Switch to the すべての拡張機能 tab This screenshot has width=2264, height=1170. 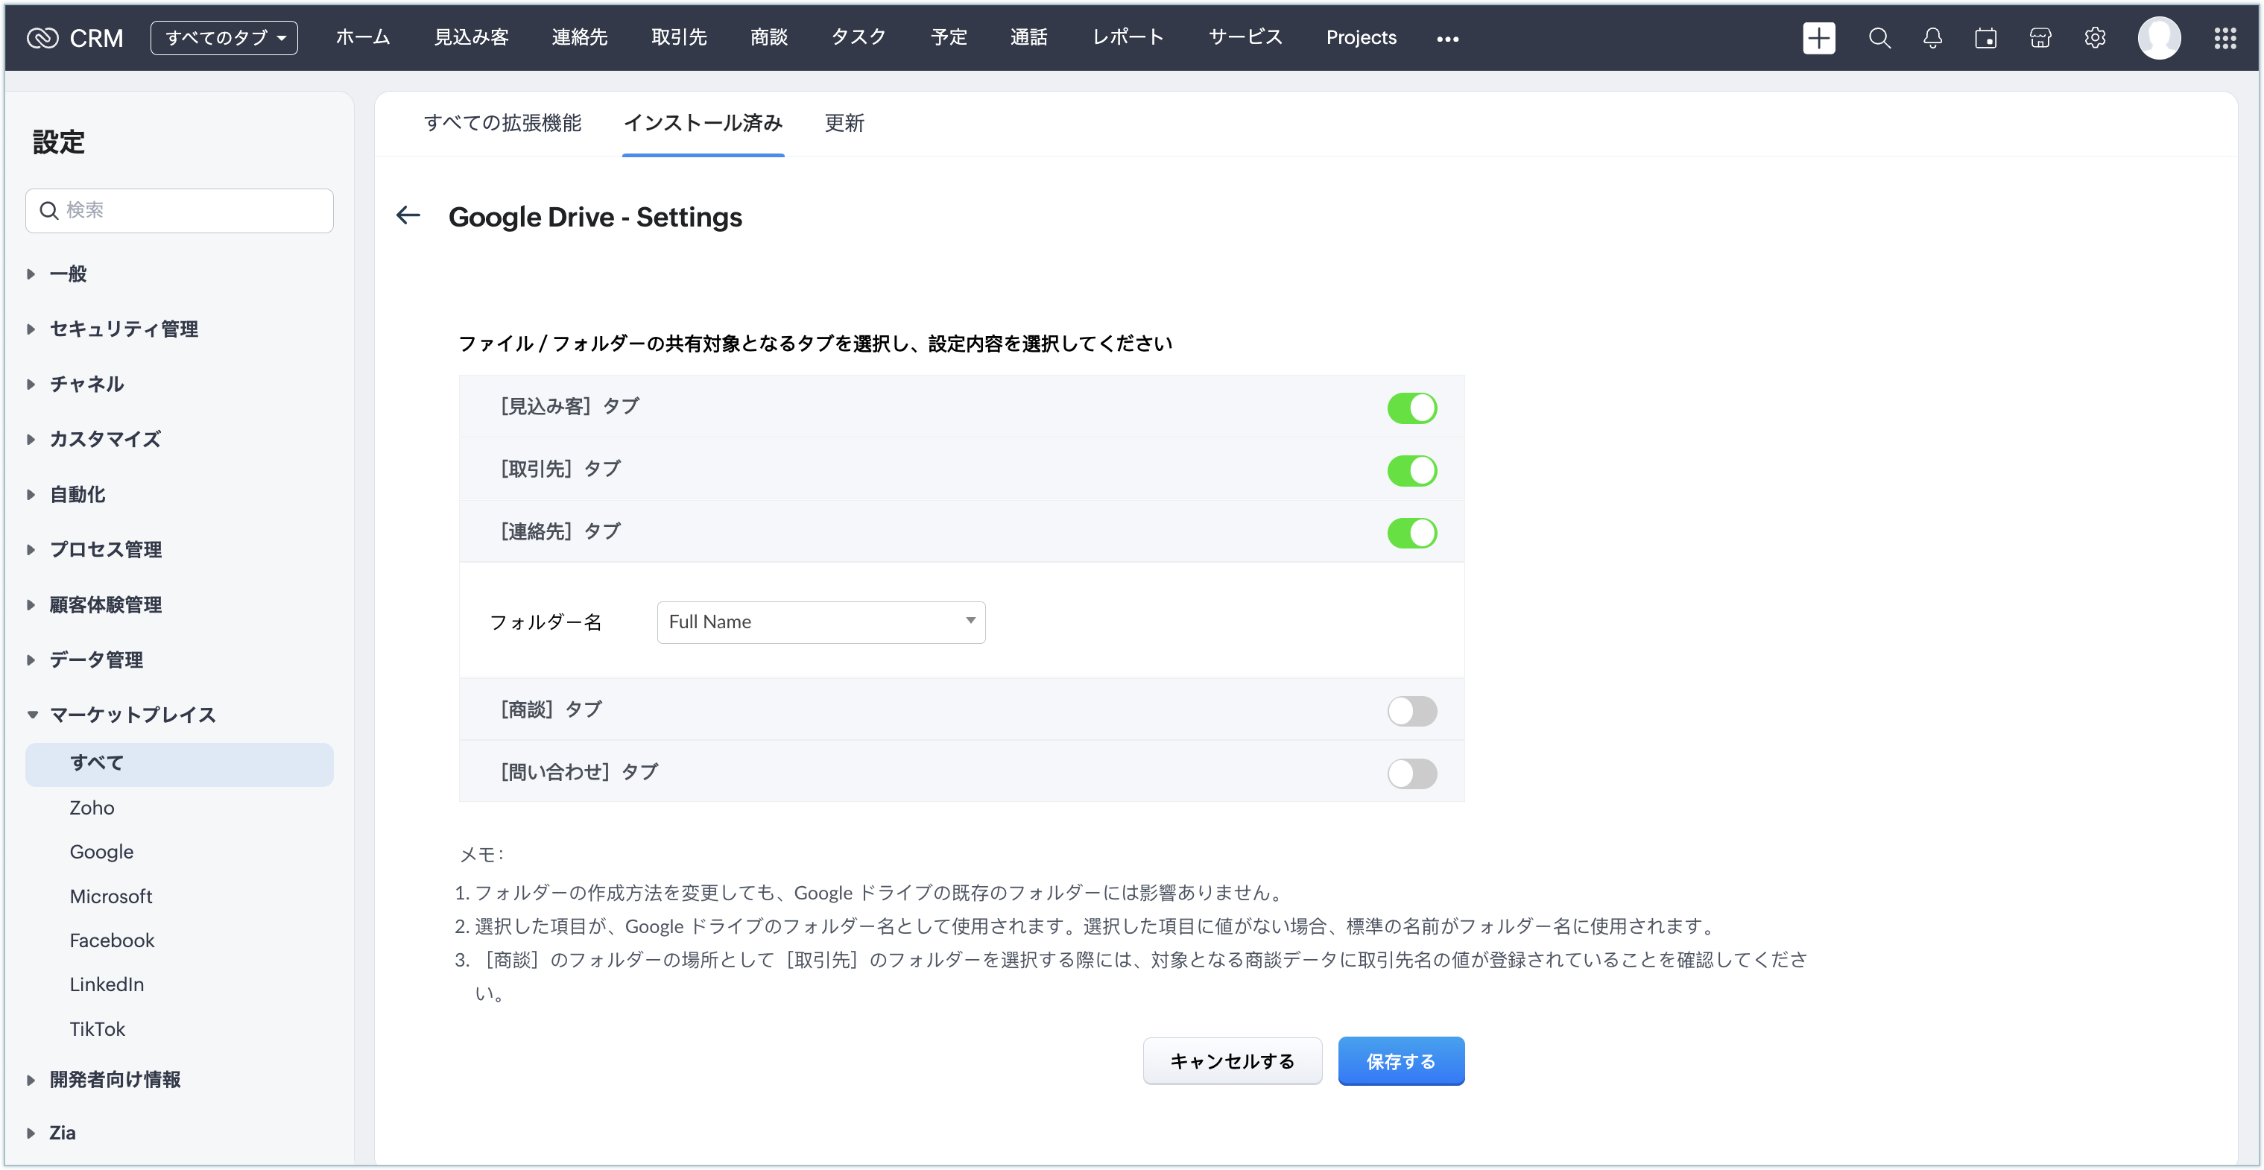pos(502,123)
